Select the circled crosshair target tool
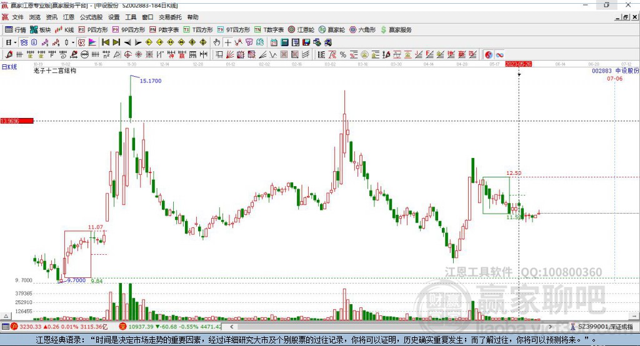This screenshot has height=346, width=640. 127,55
